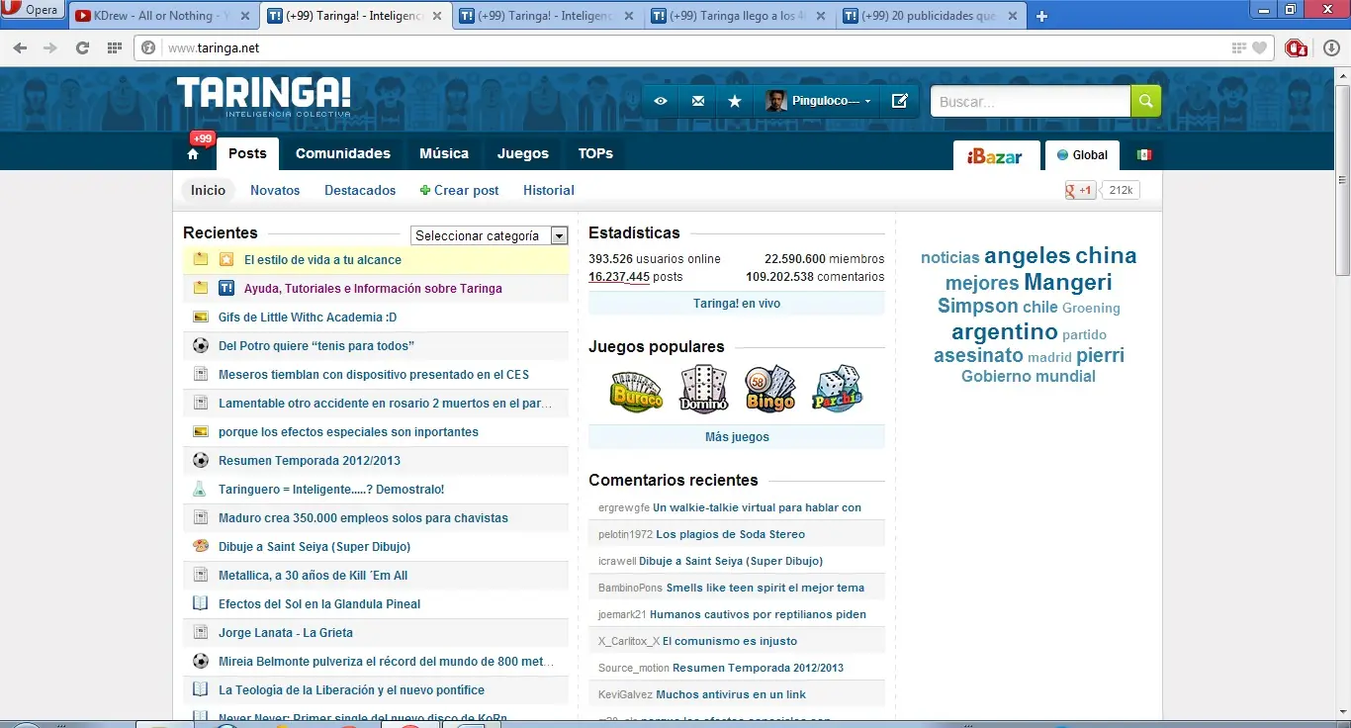Open messages via the envelope icon
This screenshot has width=1351, height=728.
coord(697,101)
